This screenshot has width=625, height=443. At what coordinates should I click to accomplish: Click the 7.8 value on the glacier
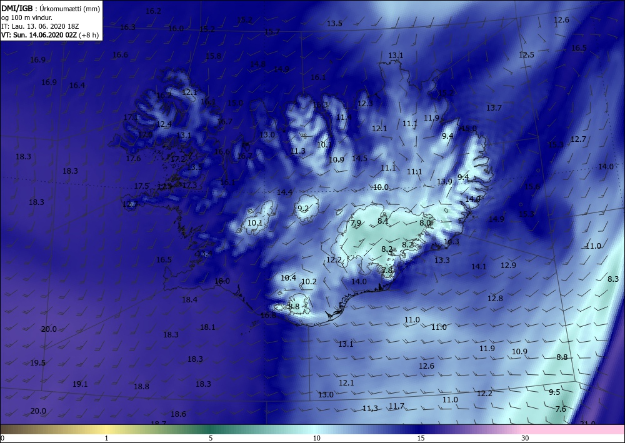[x=387, y=271]
